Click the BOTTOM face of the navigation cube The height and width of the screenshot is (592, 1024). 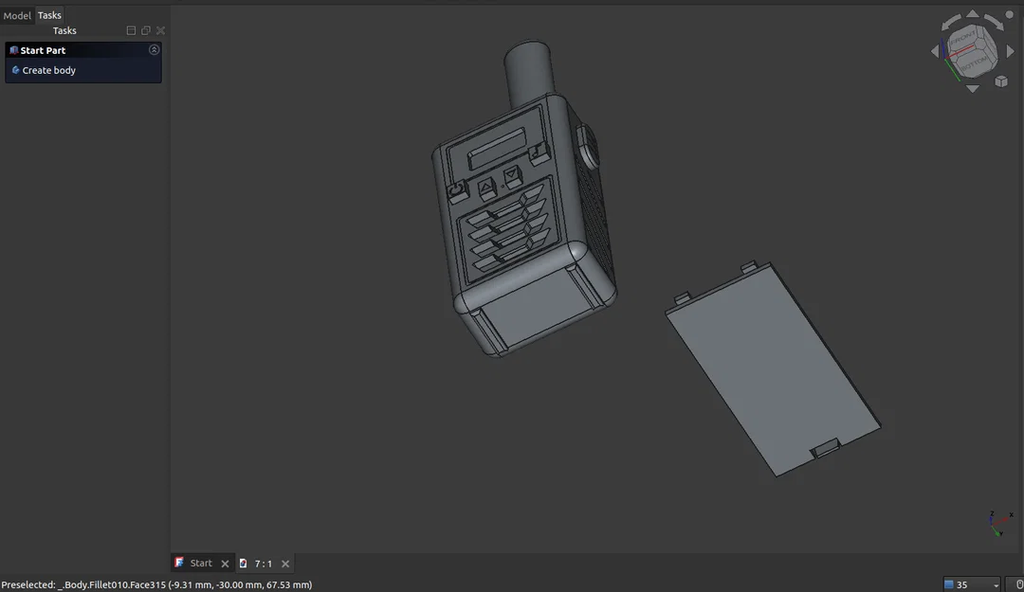(975, 64)
